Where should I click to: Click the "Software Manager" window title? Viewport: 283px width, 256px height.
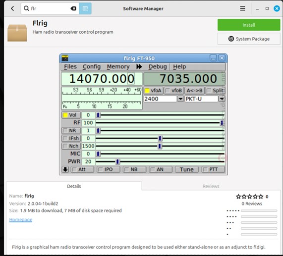[x=143, y=8]
